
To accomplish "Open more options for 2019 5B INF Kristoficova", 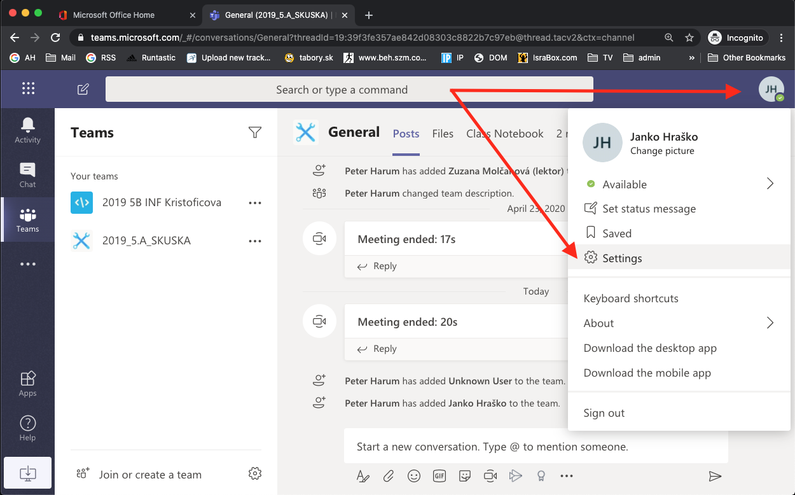I will pyautogui.click(x=255, y=203).
